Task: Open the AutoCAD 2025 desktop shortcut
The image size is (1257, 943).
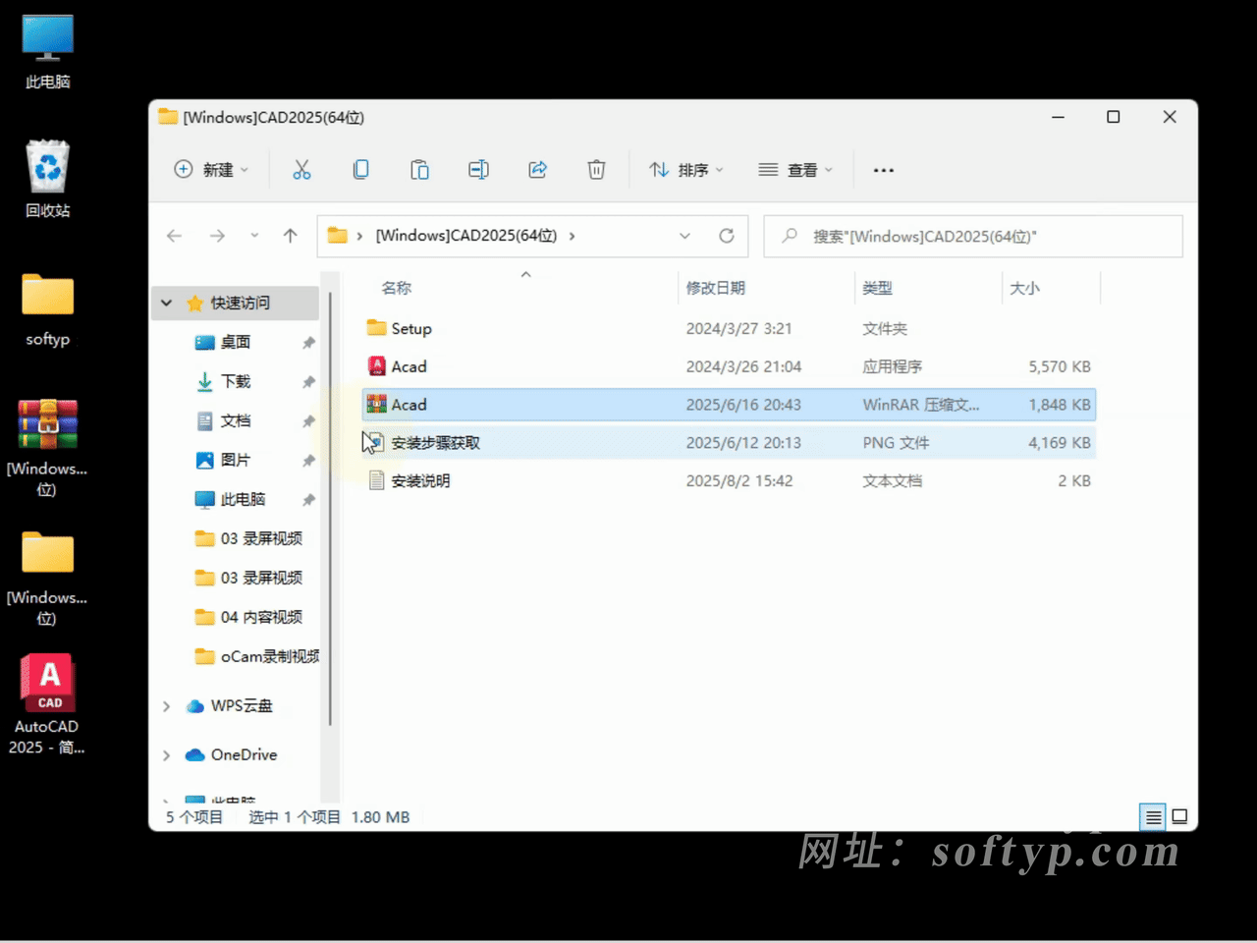Action: tap(47, 682)
